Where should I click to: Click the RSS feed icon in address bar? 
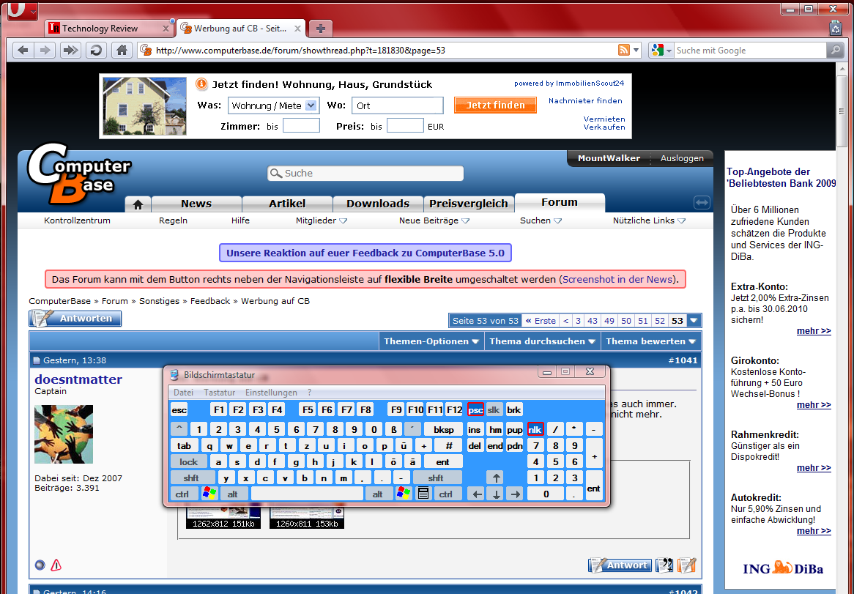[x=623, y=50]
